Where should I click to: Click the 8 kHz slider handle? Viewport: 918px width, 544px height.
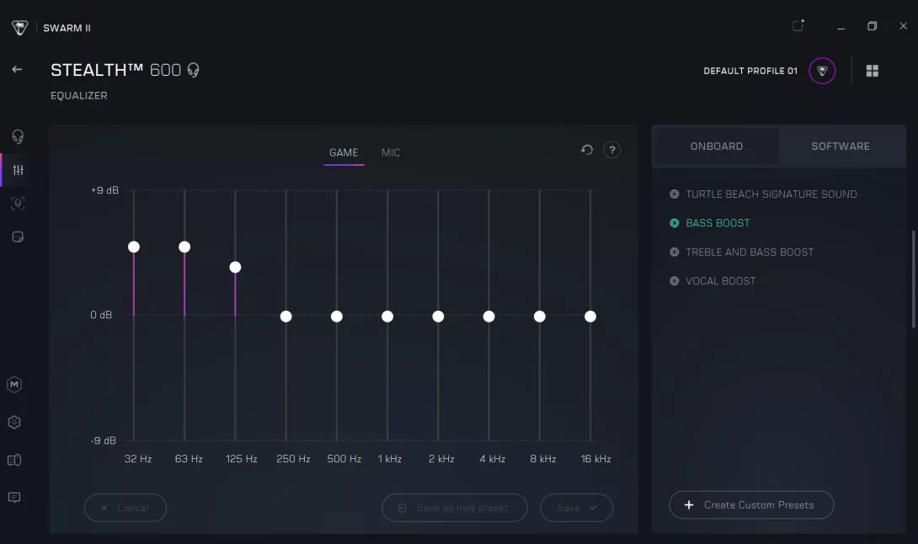point(540,317)
